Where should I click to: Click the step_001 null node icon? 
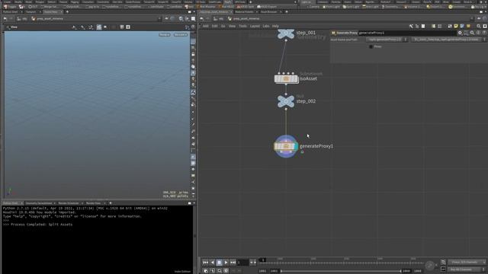point(286,33)
